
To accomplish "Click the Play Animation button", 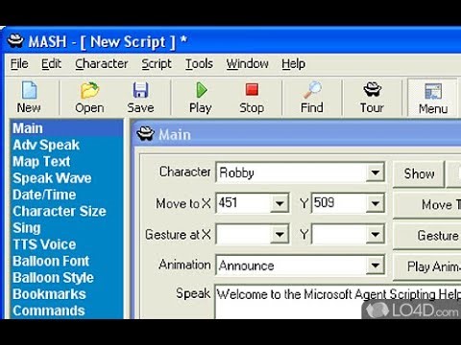I will [x=427, y=266].
